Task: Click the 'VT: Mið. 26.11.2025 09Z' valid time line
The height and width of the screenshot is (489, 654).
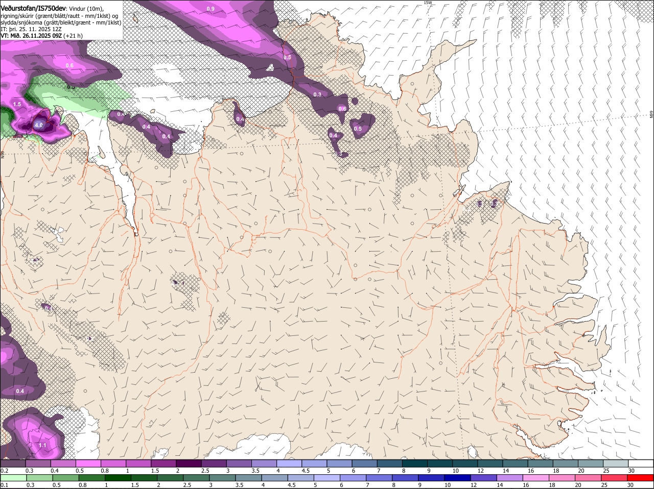Action: click(x=31, y=36)
